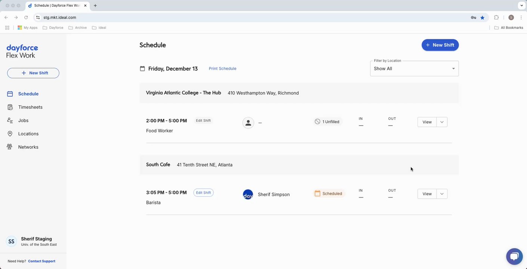Image resolution: width=527 pixels, height=269 pixels.
Task: Click the calendar icon beside Friday, December 13
Action: 142,69
